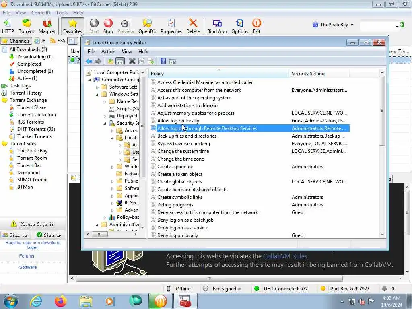Click the BitComet search input field
The width and height of the screenshot is (412, 309).
(x=377, y=26)
